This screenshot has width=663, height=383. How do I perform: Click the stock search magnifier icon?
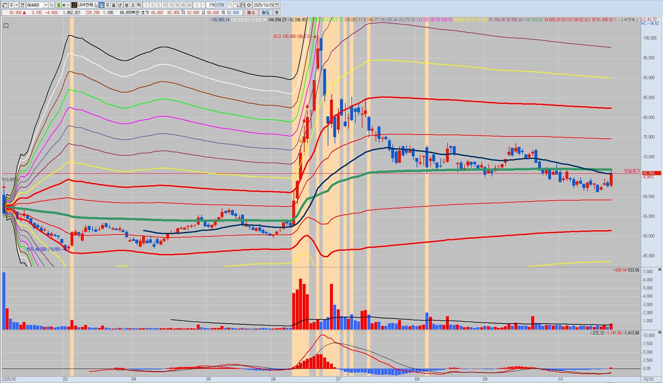pyautogui.click(x=51, y=5)
